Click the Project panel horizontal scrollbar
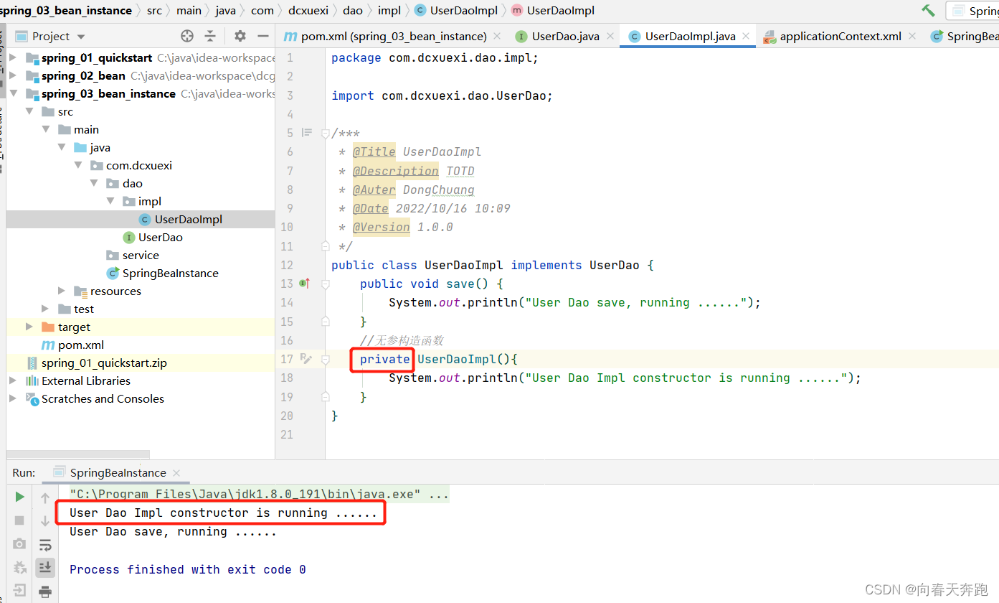999x603 pixels. pyautogui.click(x=78, y=454)
